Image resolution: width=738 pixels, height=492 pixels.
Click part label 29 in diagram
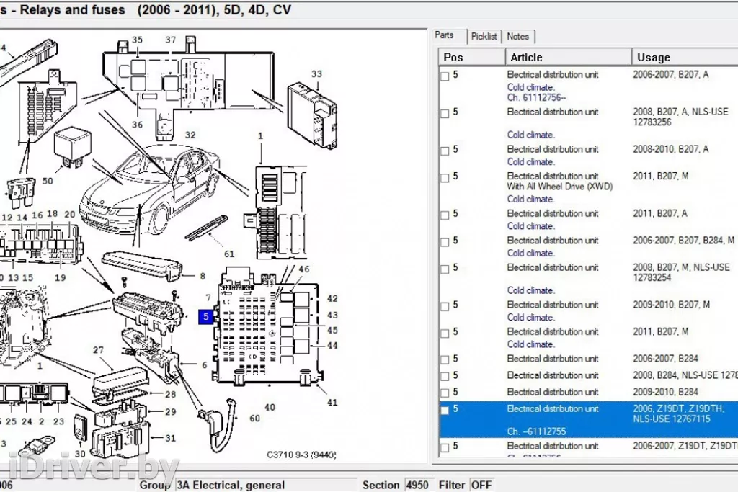[170, 412]
